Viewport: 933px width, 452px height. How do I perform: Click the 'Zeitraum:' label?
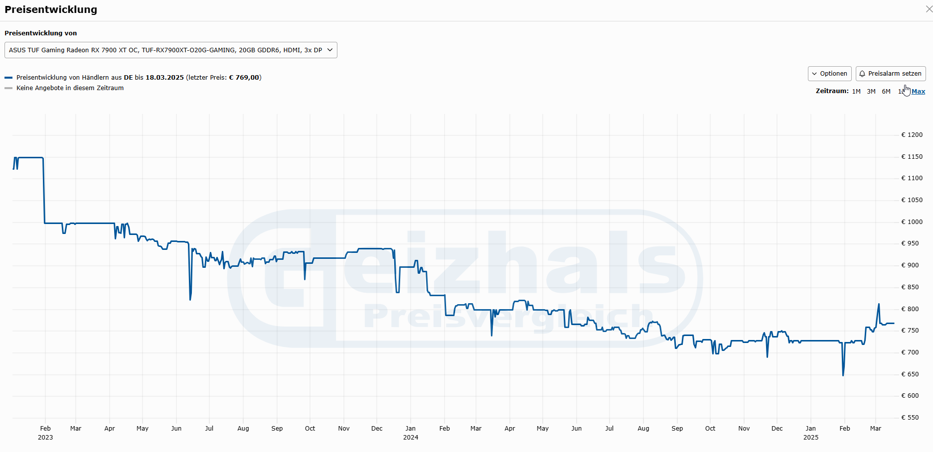(x=832, y=91)
